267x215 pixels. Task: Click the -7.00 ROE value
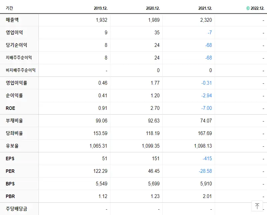point(206,108)
